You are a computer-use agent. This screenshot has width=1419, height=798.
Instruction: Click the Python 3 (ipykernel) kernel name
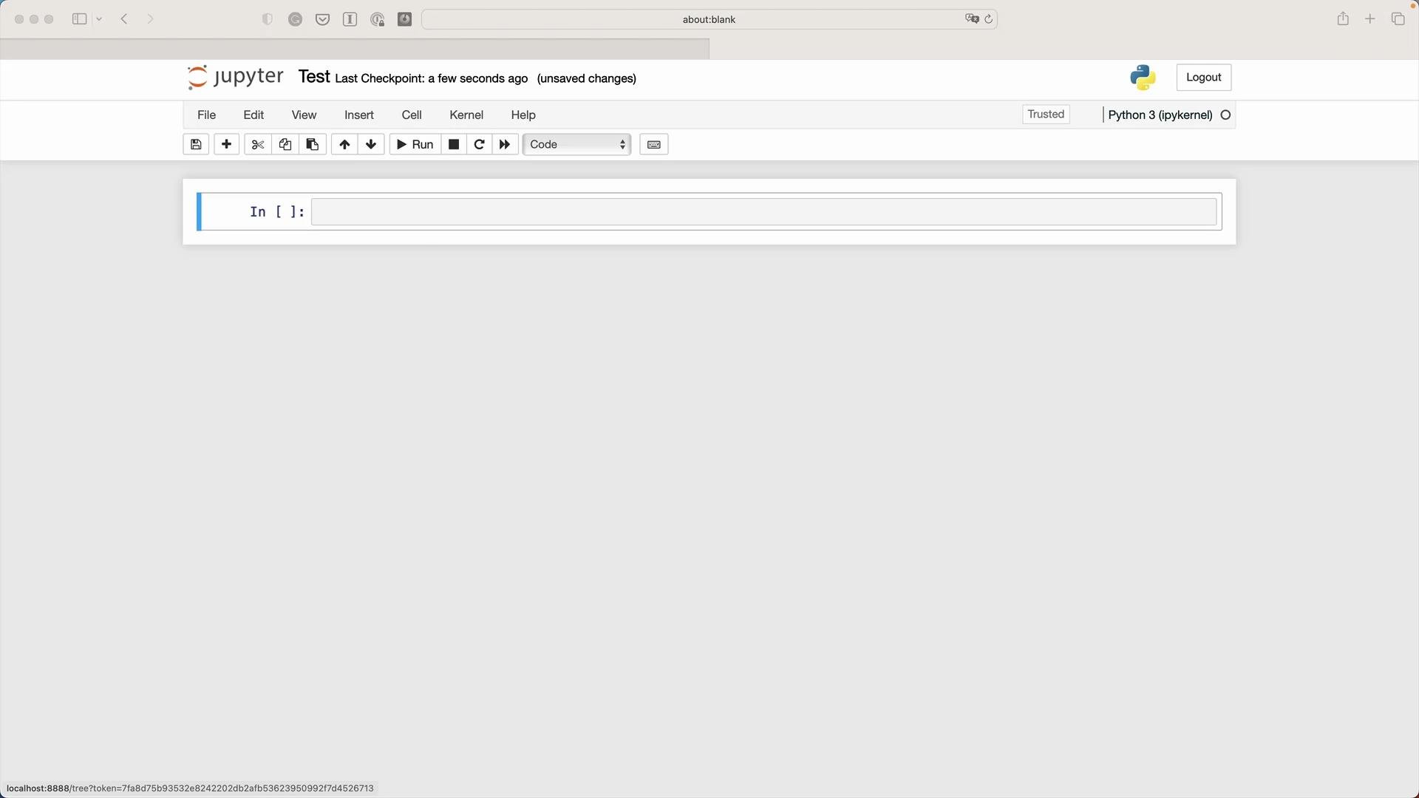pos(1160,115)
